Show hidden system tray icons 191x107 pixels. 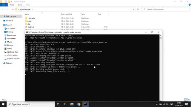click(x=157, y=104)
